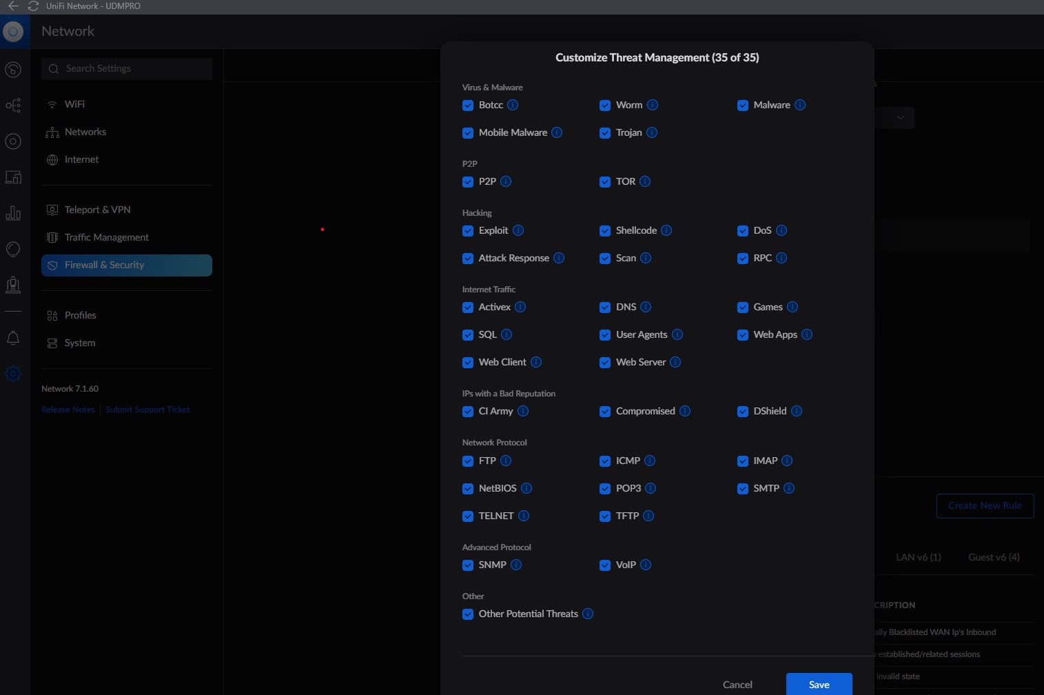Click info icon beside Shellcode

666,230
